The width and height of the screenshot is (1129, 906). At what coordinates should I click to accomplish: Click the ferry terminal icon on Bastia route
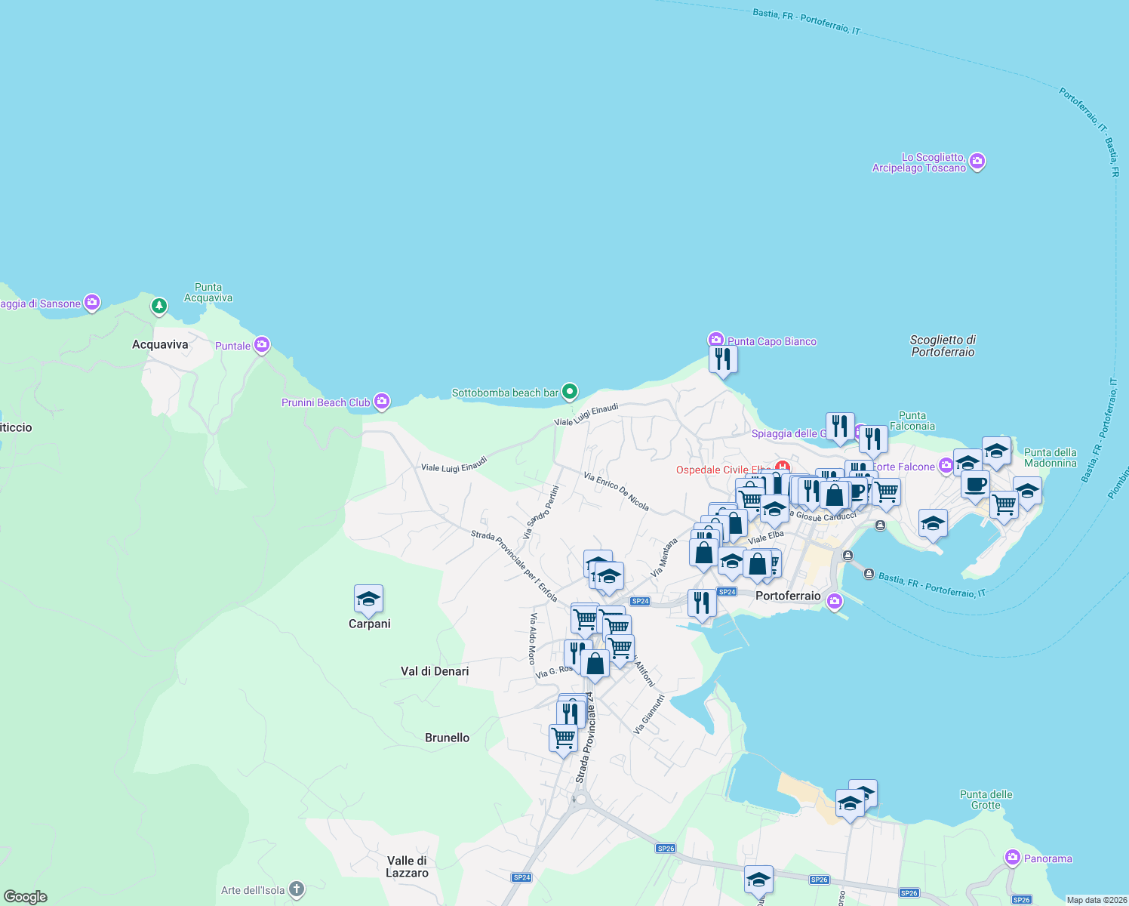(869, 575)
